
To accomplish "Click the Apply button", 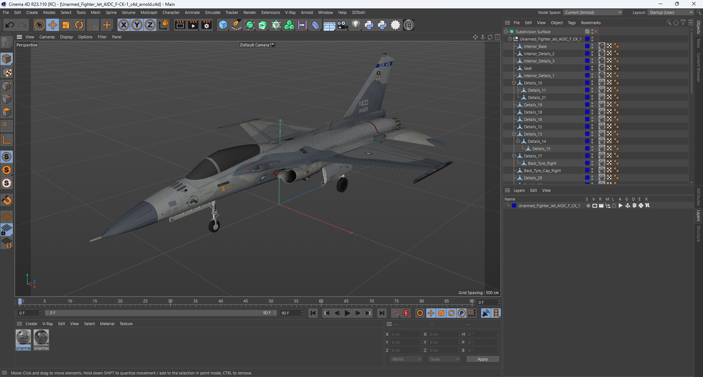I will click(483, 359).
